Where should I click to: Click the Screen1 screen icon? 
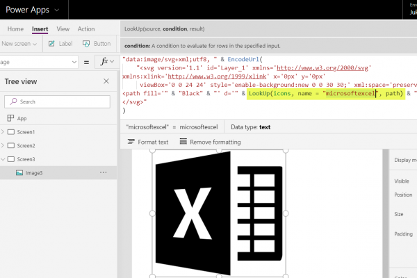coord(11,132)
